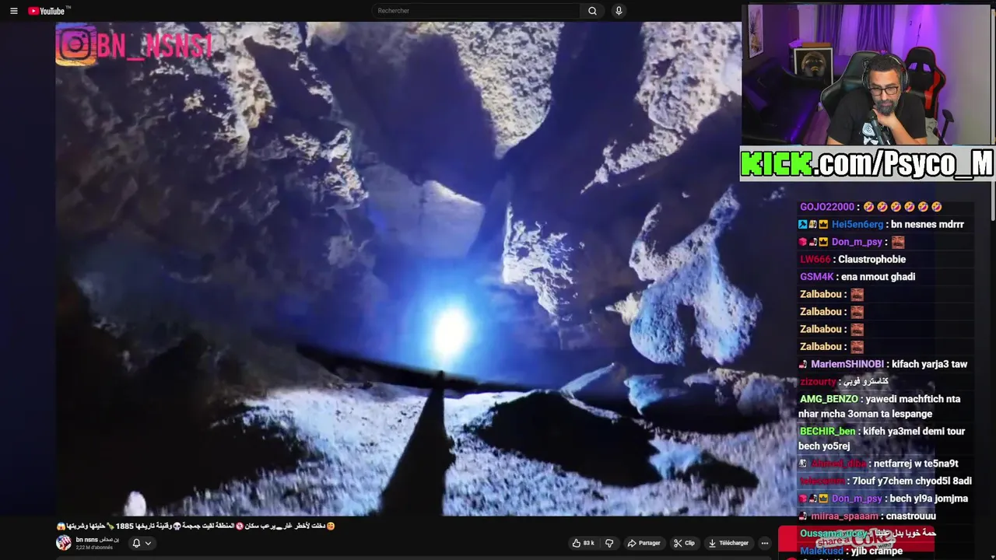Click chat message 'Claustrophobie' by LW666
996x560 pixels.
tap(871, 259)
